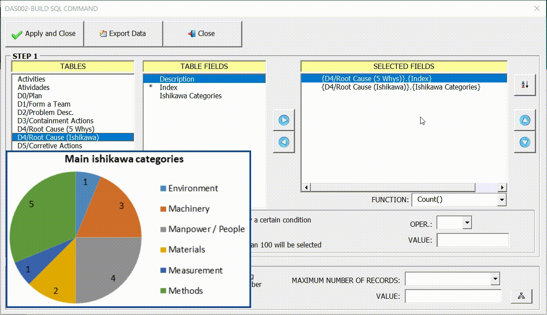The width and height of the screenshot is (547, 315).
Task: Click the condition VALUE input field
Action: (472, 240)
